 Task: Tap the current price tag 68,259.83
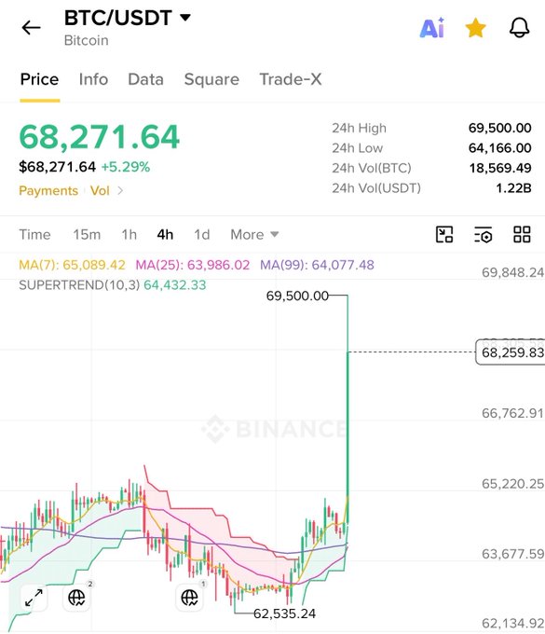pos(511,352)
